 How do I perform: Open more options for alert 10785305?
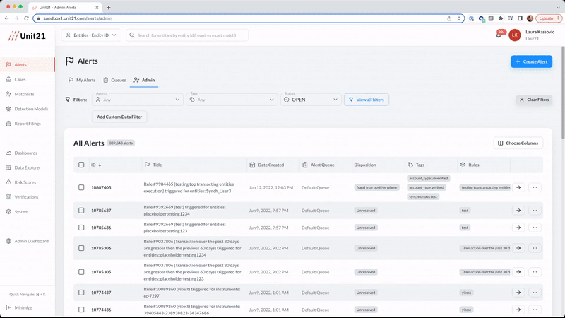click(535, 272)
